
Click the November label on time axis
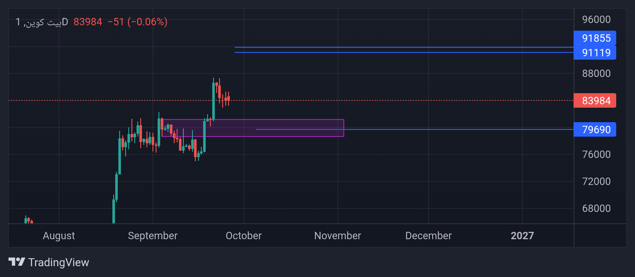[337, 236]
